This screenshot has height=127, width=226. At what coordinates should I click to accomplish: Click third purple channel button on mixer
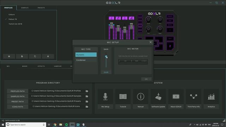coord(125,18)
